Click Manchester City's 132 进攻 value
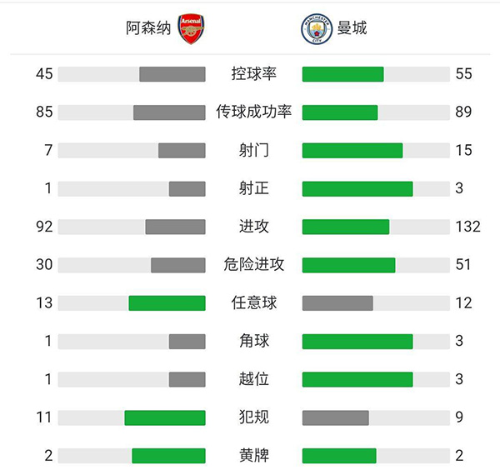 pos(467,227)
